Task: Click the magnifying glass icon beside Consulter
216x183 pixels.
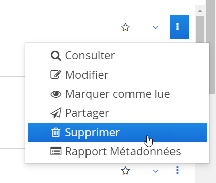Action: [x=56, y=56]
